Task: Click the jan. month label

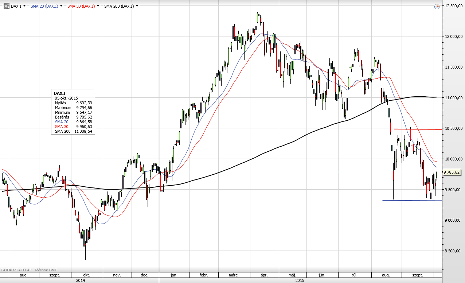Action: (x=174, y=275)
